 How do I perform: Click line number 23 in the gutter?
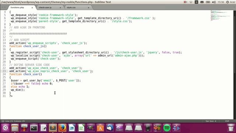4,71
